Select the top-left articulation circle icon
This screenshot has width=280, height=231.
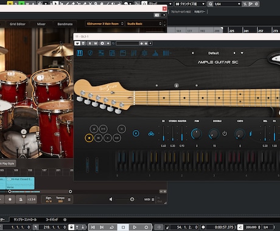click(x=94, y=129)
